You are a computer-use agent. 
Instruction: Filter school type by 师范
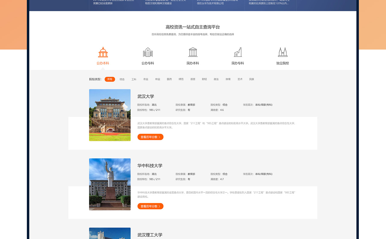point(181,79)
